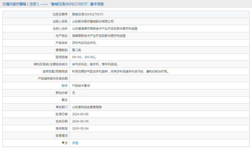Select the 批准日期 value 2024-05-05
This screenshot has height=148, width=252.
(x=80, y=114)
